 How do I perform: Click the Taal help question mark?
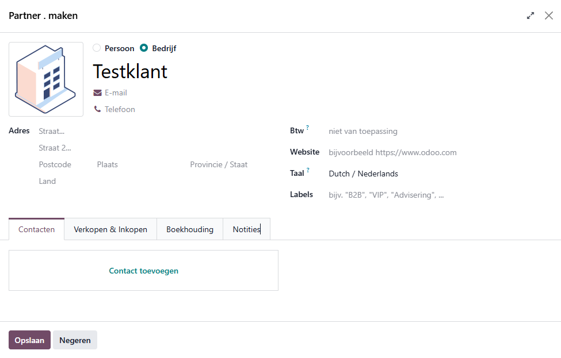click(308, 170)
